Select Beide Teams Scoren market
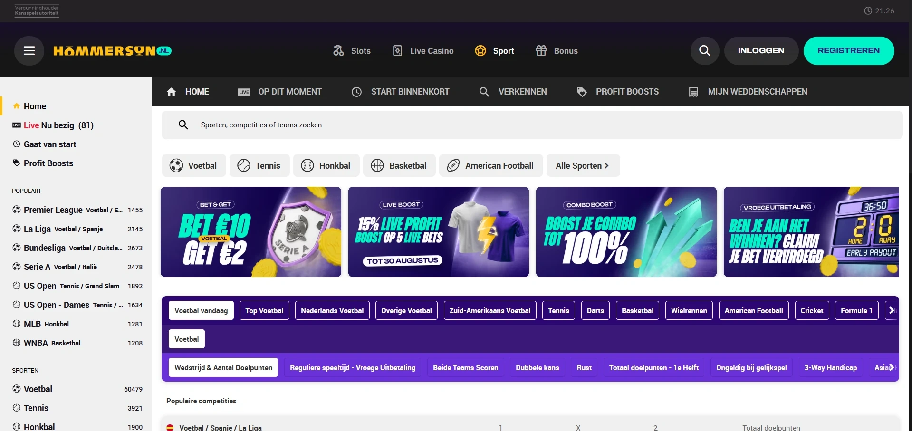912x431 pixels. (466, 367)
